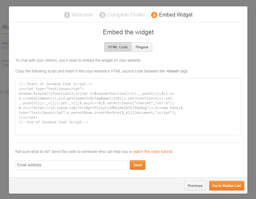Select the HTML Code tab

coord(118,47)
